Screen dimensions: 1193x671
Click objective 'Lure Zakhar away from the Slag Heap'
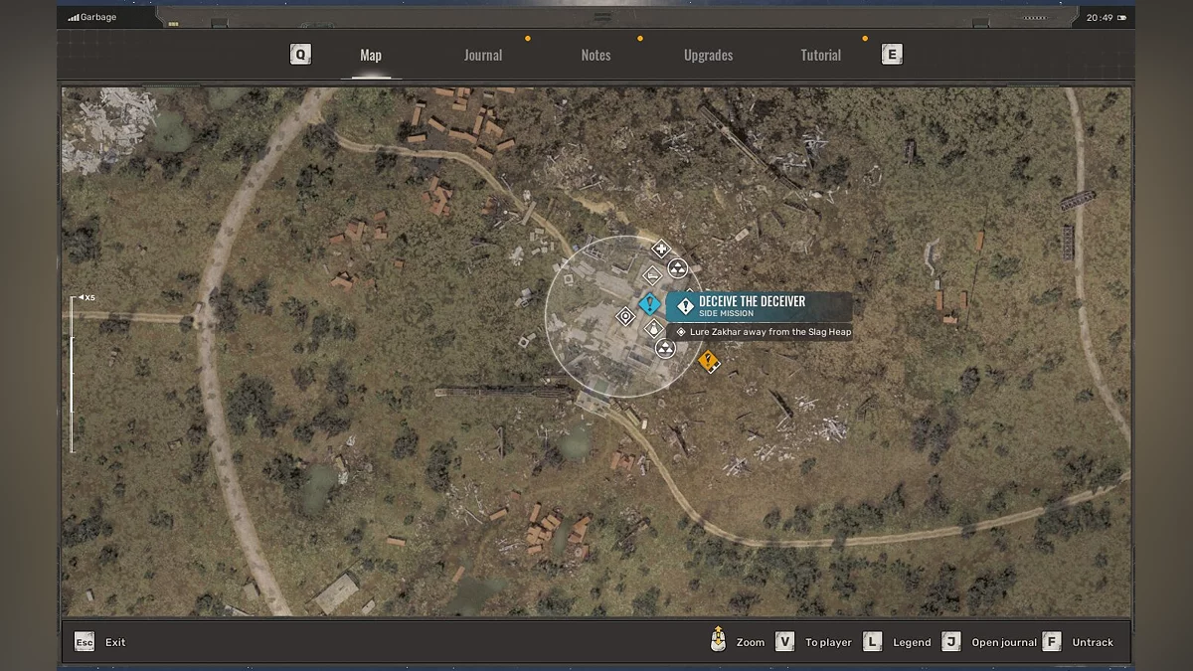(770, 332)
